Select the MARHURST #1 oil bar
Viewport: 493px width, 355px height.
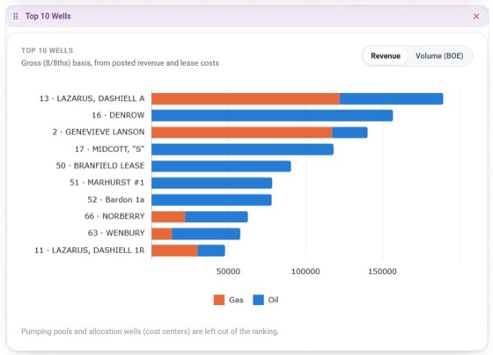coord(211,183)
